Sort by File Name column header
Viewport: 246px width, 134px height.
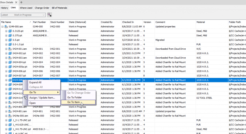click(x=16, y=22)
